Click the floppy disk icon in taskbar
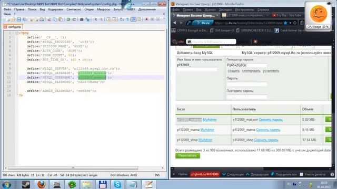Screen dimensions: 337x189 [x=103, y=184]
